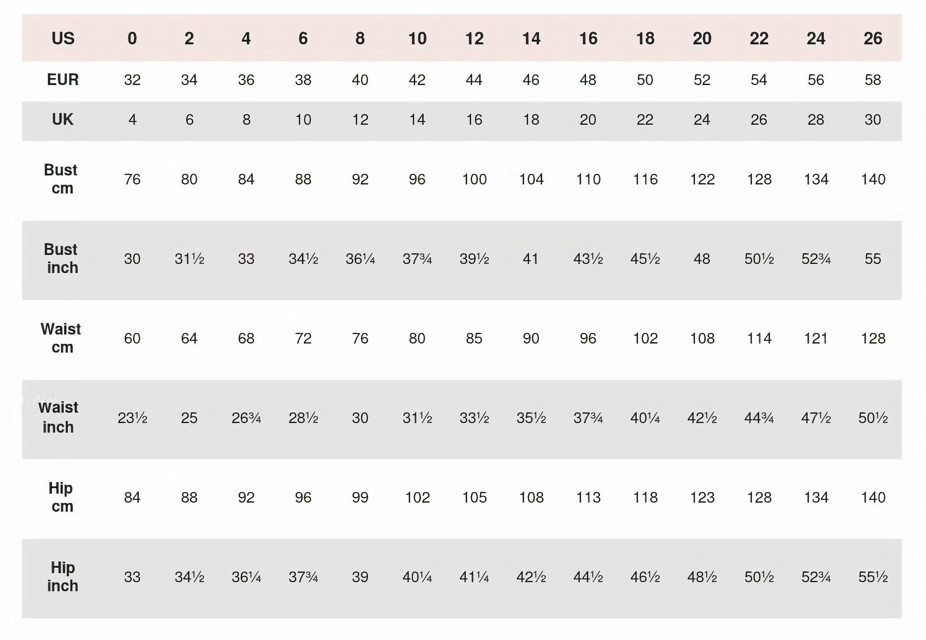The height and width of the screenshot is (640, 926).
Task: Click the Waist inch row label
Action: (58, 417)
